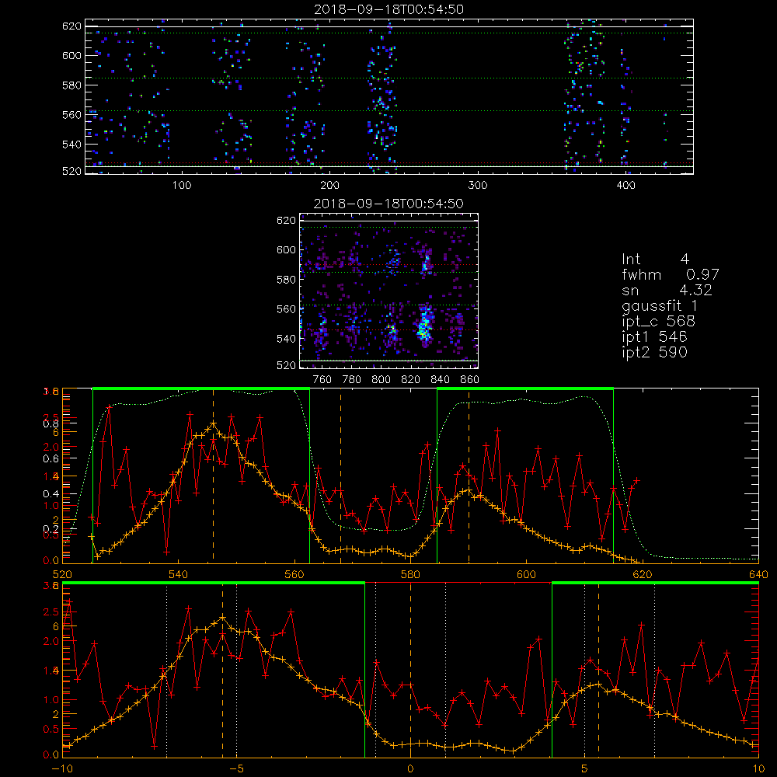This screenshot has width=777, height=777.
Task: Click x-axis label -5 on the bottom plot
Action: click(x=236, y=768)
